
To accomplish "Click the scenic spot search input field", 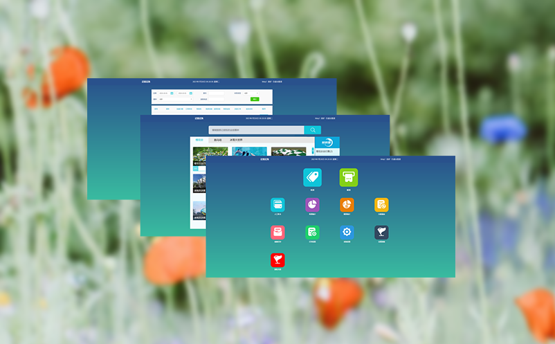I will pos(256,129).
